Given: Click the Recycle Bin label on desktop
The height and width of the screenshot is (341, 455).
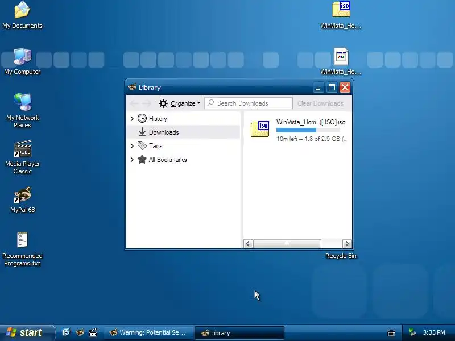Looking at the screenshot, I should click(x=341, y=256).
